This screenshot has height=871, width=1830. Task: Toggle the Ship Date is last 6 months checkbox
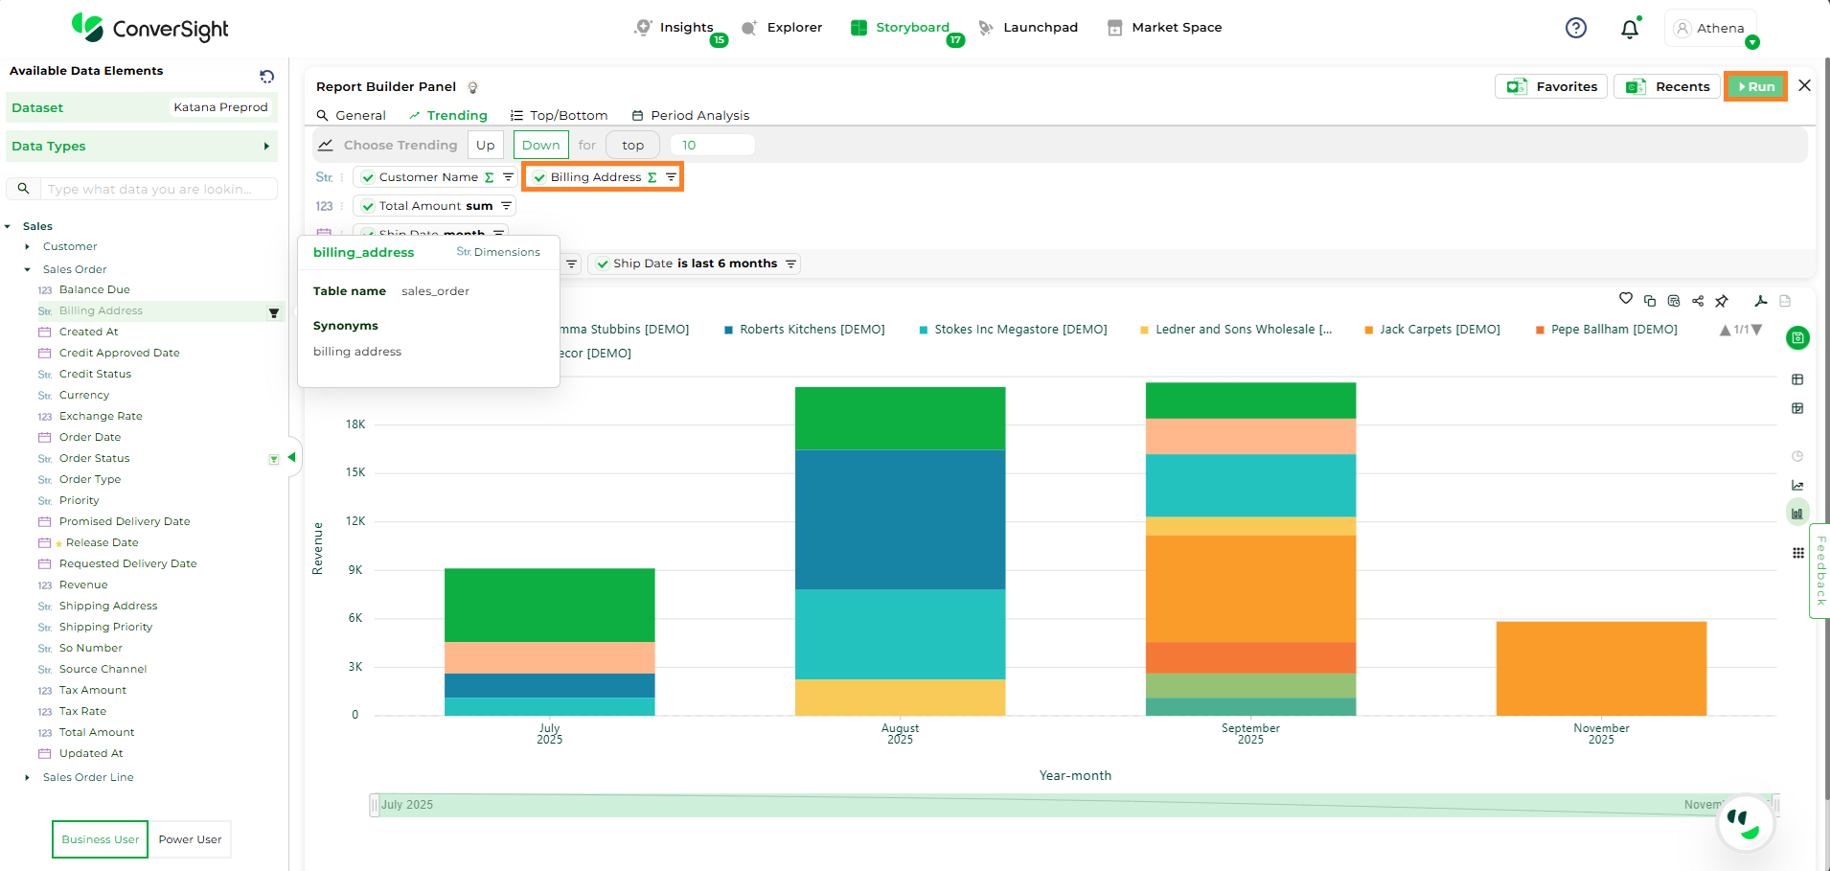point(603,264)
